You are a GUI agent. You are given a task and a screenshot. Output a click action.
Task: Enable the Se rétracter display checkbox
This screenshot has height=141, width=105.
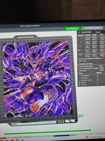(x=97, y=78)
